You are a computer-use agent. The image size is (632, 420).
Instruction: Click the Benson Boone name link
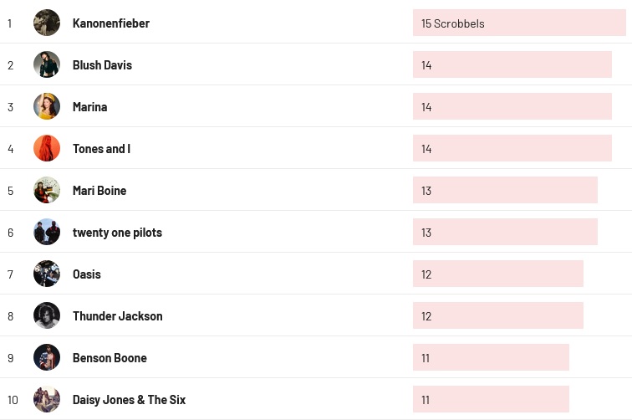click(x=110, y=358)
